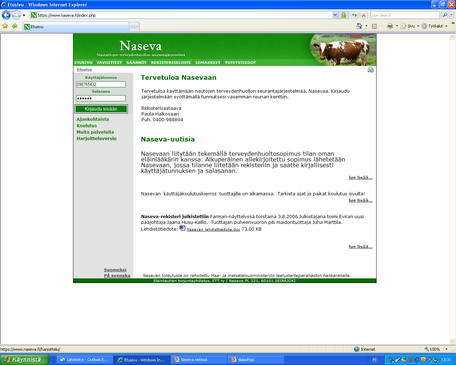Switch to Naseva netissä taskbar window
456x365 pixels.
(199, 360)
